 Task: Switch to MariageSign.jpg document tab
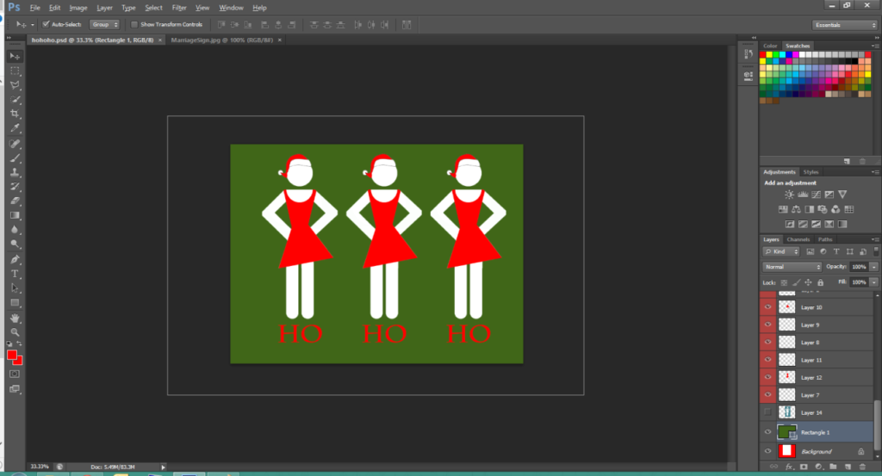[224, 40]
